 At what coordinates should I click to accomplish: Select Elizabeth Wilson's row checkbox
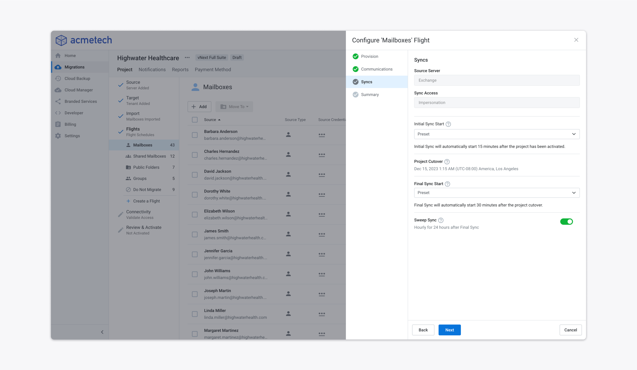pos(195,214)
